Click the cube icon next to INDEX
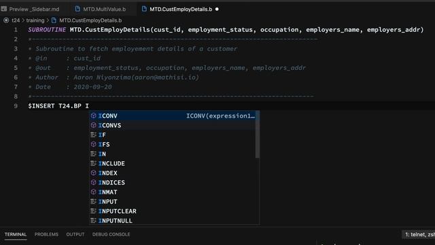435x245 pixels. coord(94,173)
